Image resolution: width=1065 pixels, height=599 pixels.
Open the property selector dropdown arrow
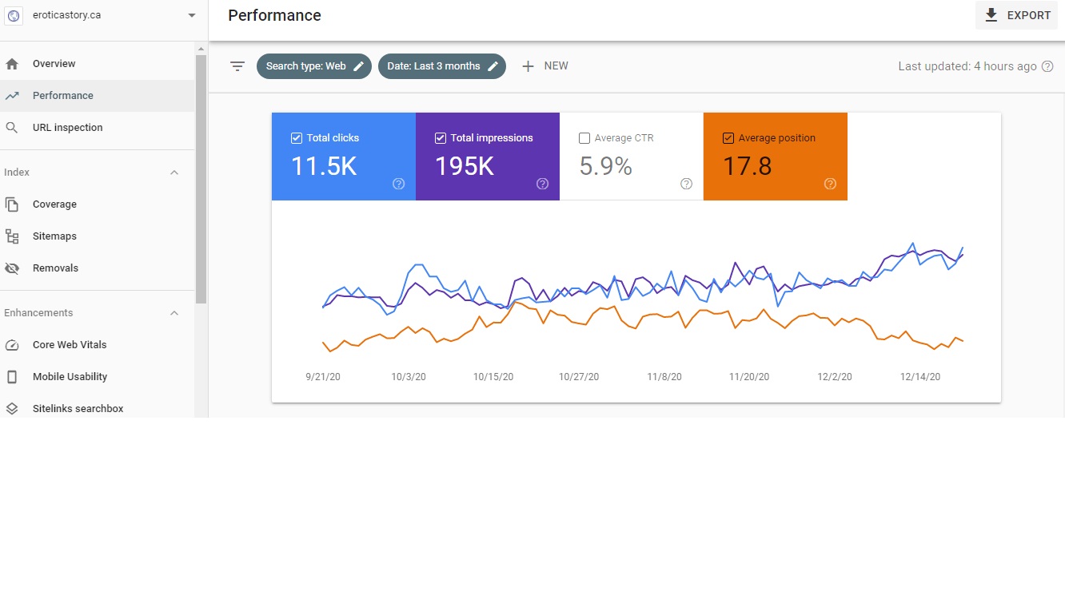click(x=191, y=15)
